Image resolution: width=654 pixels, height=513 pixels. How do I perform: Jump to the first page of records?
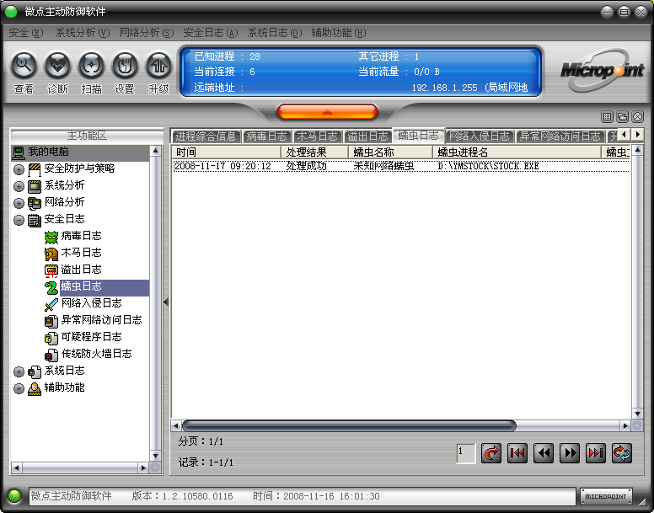pyautogui.click(x=517, y=453)
